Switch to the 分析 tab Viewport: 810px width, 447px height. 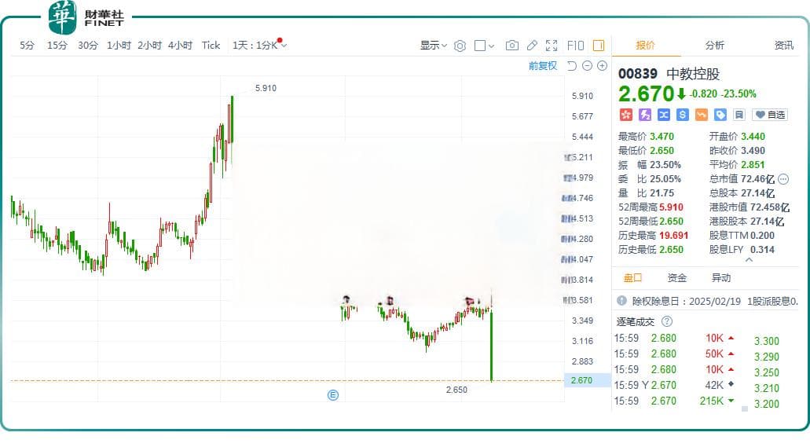(x=714, y=46)
